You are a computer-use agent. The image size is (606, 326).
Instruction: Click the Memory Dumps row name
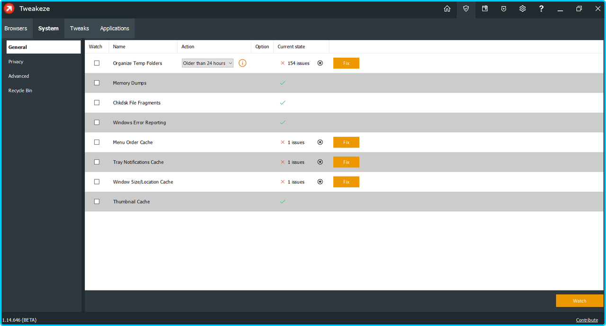[130, 83]
